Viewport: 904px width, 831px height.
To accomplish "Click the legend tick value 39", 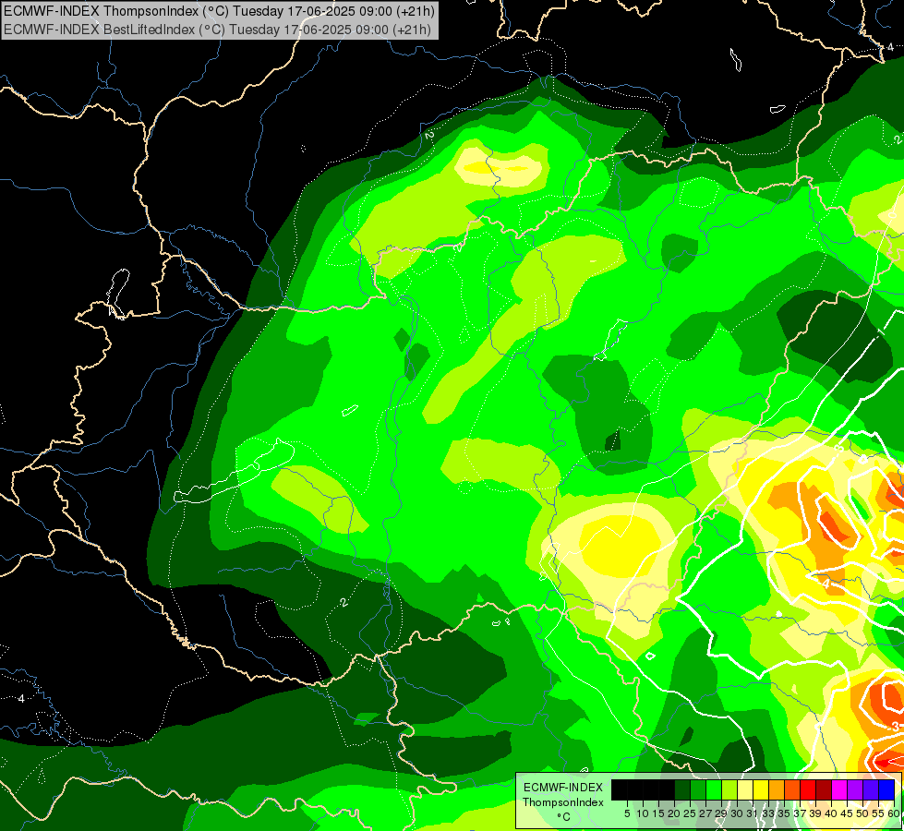I will (815, 813).
